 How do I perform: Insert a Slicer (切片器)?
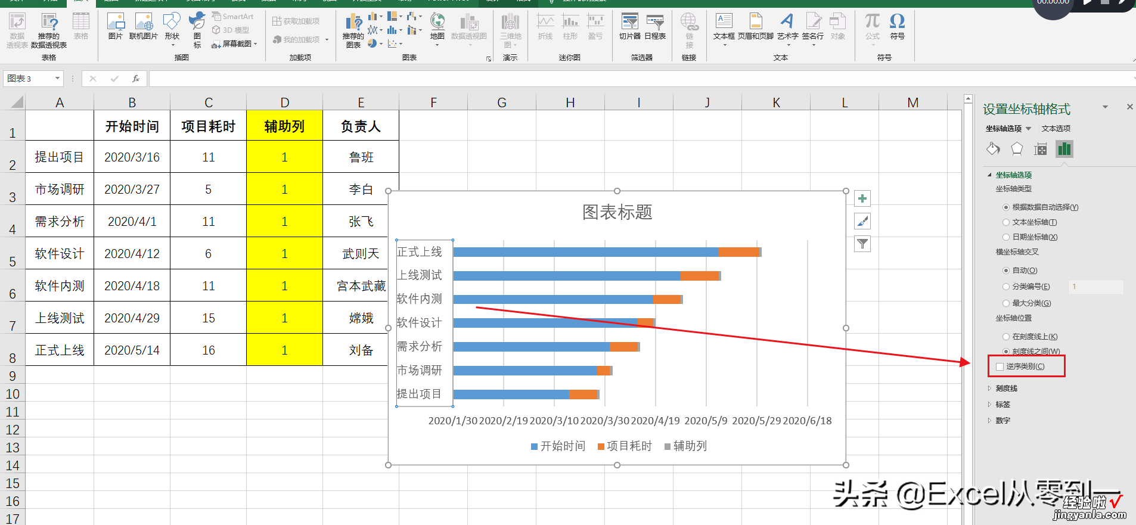tap(629, 27)
